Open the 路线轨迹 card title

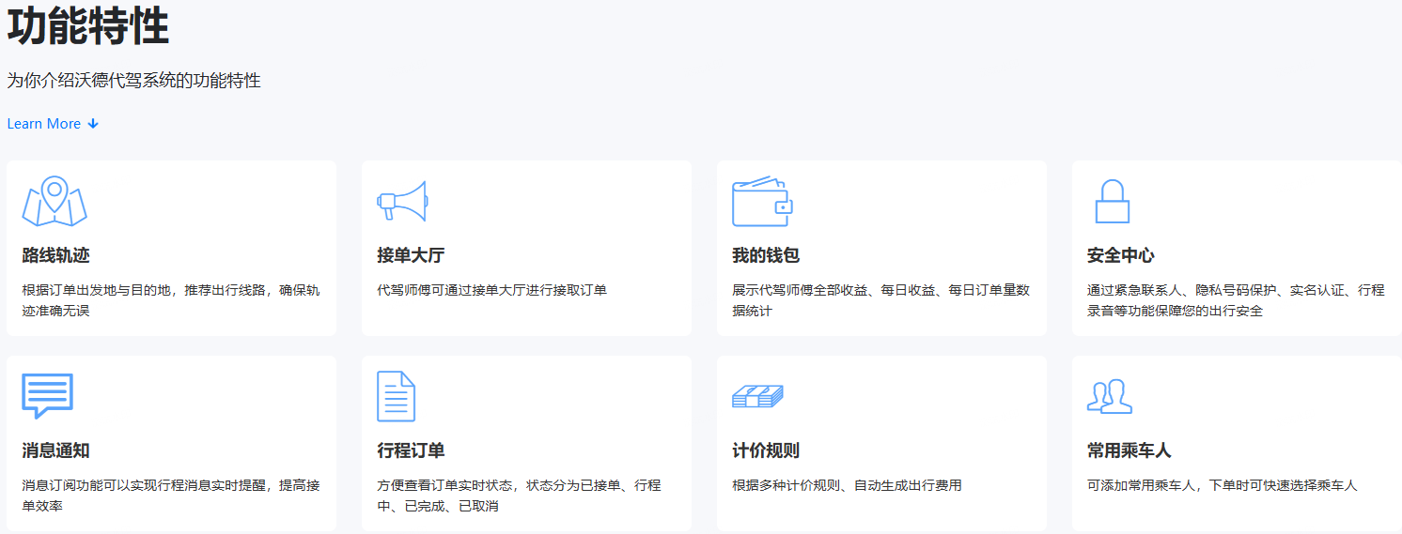click(56, 255)
